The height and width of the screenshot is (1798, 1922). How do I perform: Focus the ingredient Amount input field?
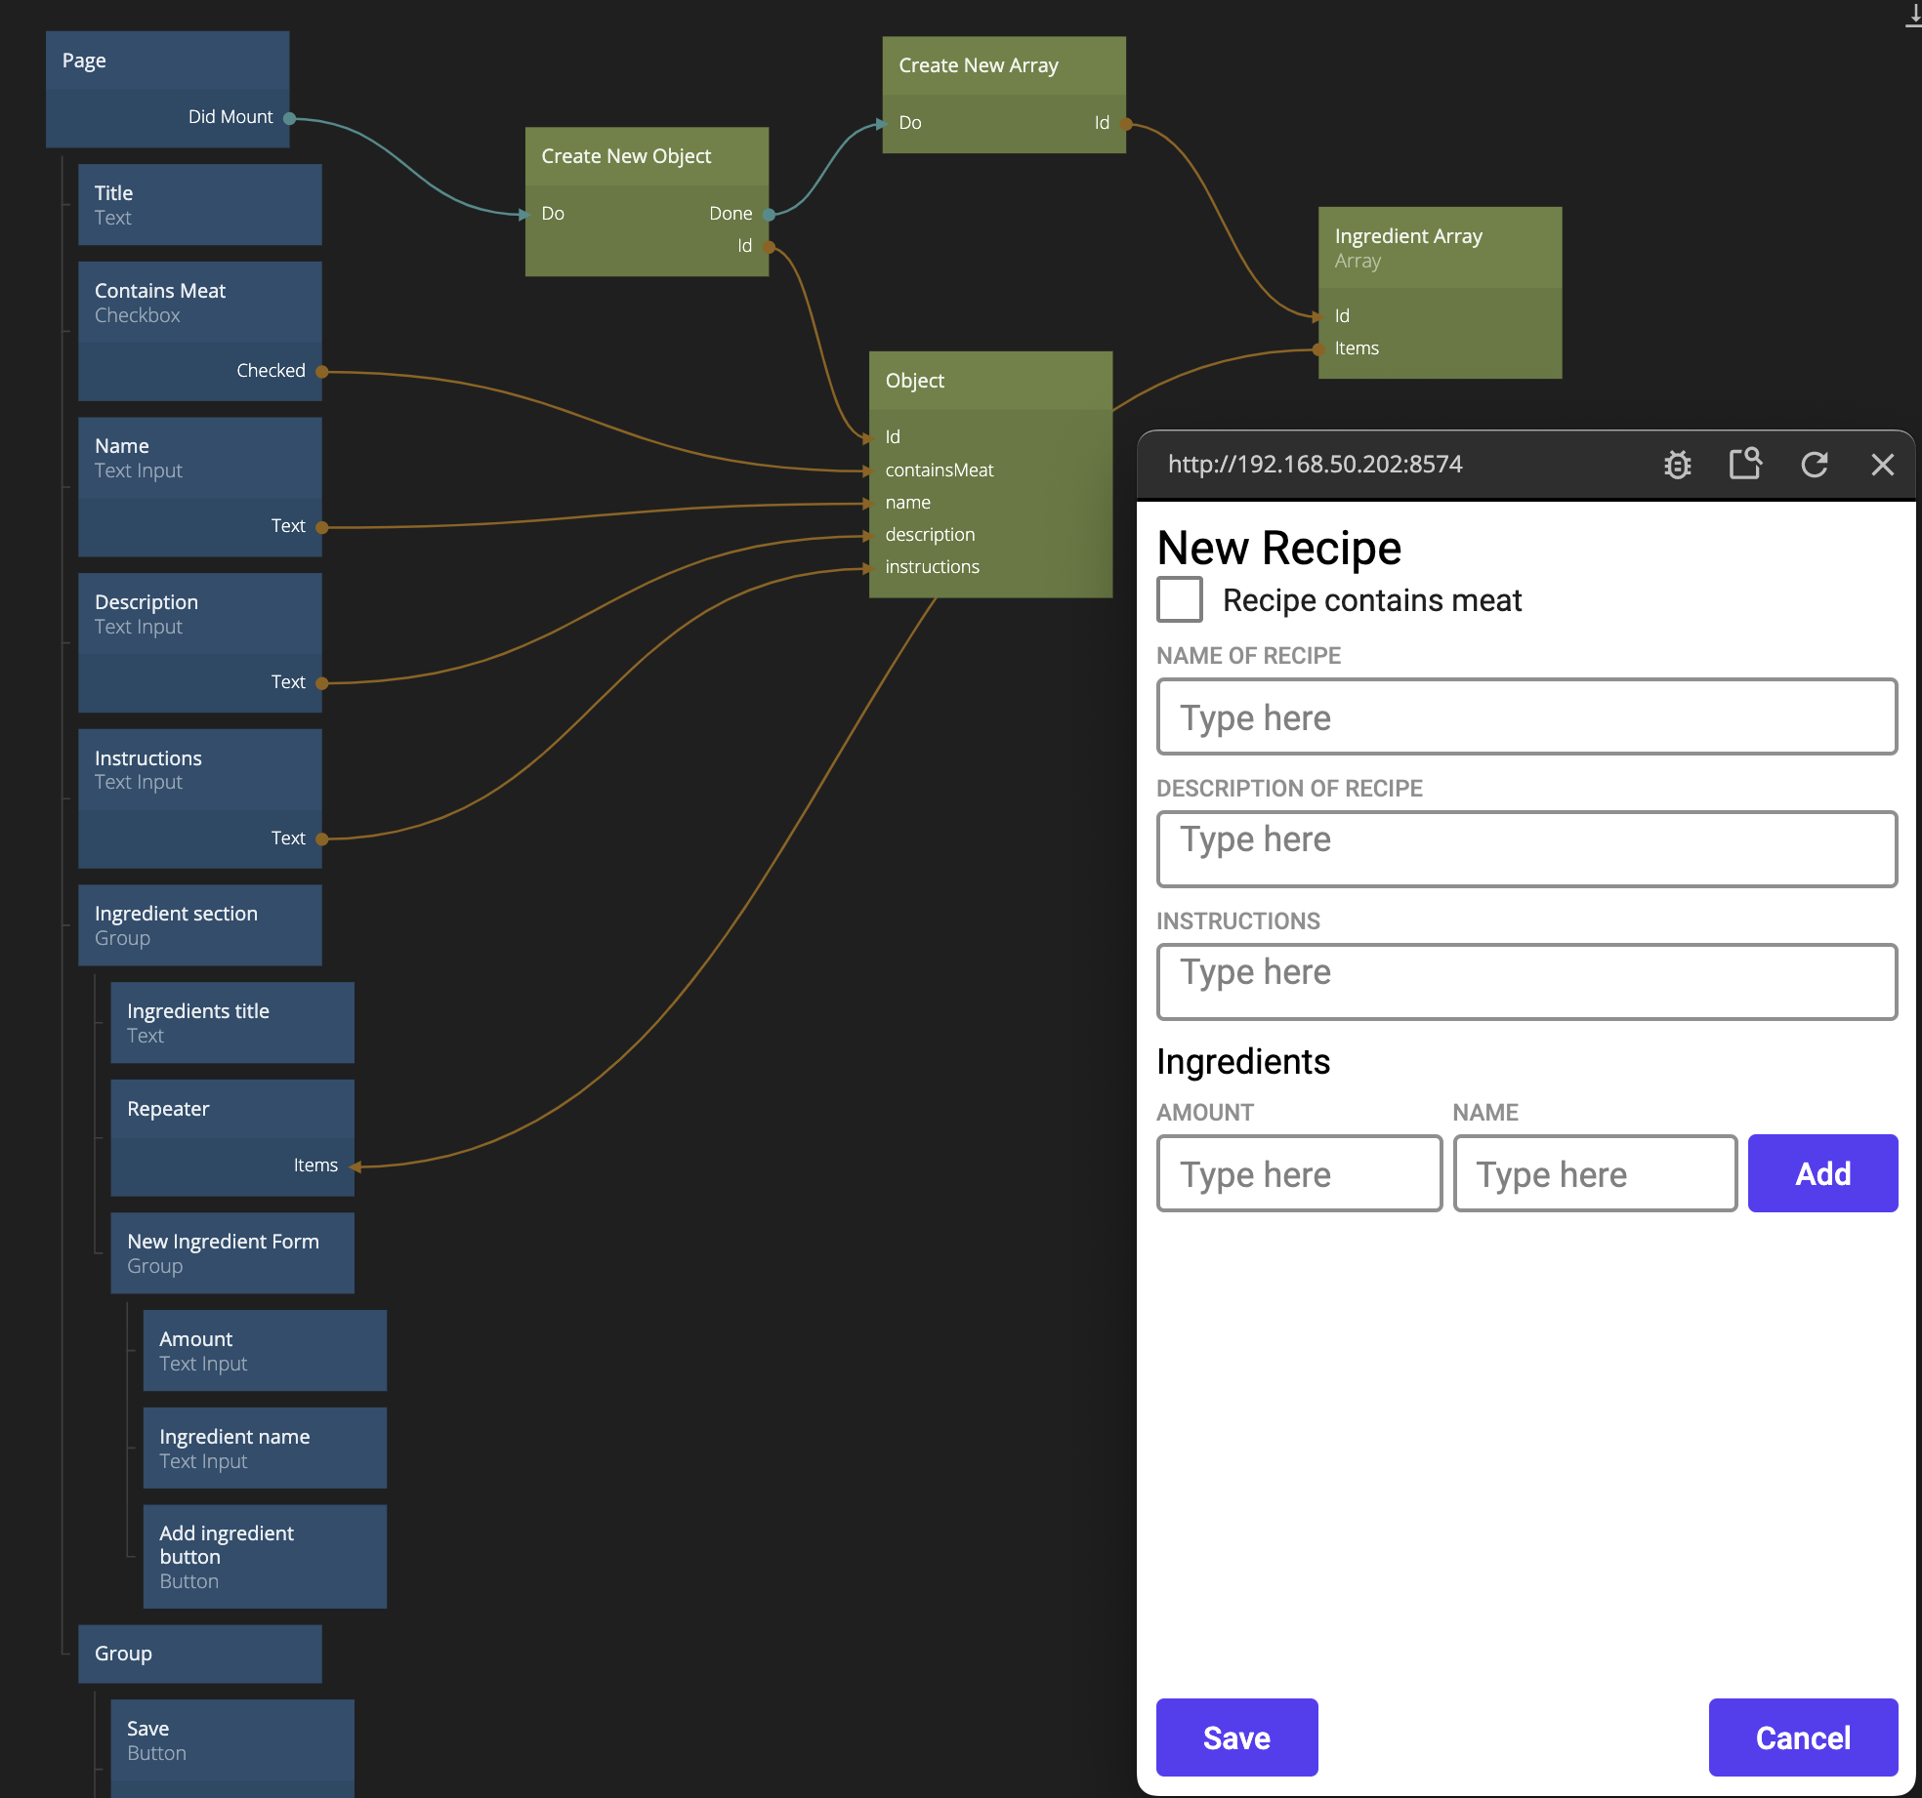[x=1299, y=1173]
